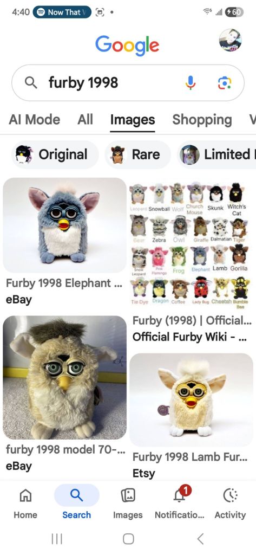Tap the voice search microphone icon
This screenshot has height=555, width=256.
(x=190, y=83)
